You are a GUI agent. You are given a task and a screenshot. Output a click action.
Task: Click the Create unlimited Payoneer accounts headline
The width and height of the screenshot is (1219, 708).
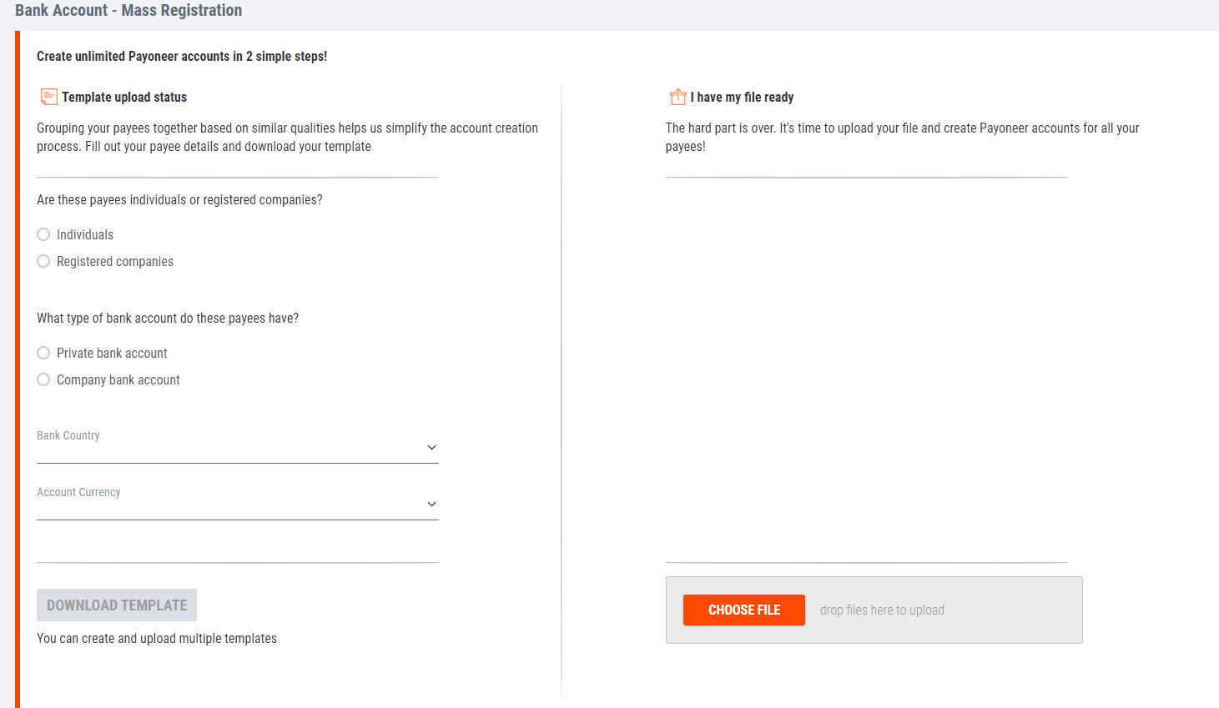point(182,57)
